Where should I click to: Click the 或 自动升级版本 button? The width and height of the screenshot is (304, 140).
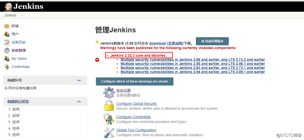(212, 41)
